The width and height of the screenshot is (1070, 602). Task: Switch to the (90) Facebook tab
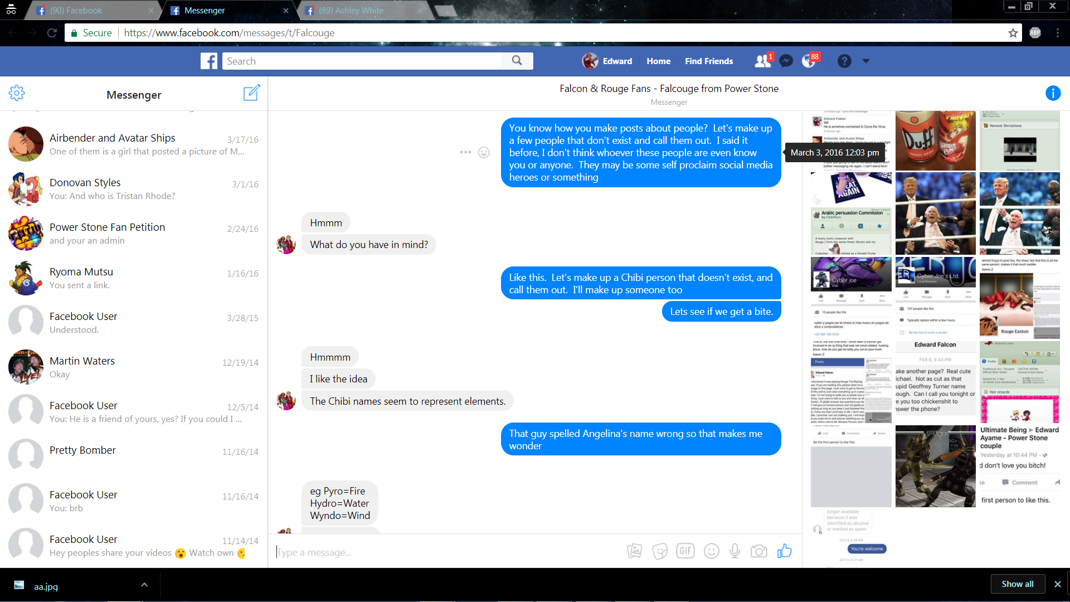pyautogui.click(x=92, y=11)
